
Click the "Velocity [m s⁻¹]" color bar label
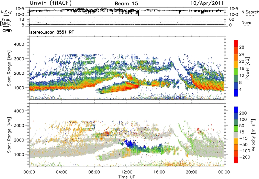(x=253, y=135)
